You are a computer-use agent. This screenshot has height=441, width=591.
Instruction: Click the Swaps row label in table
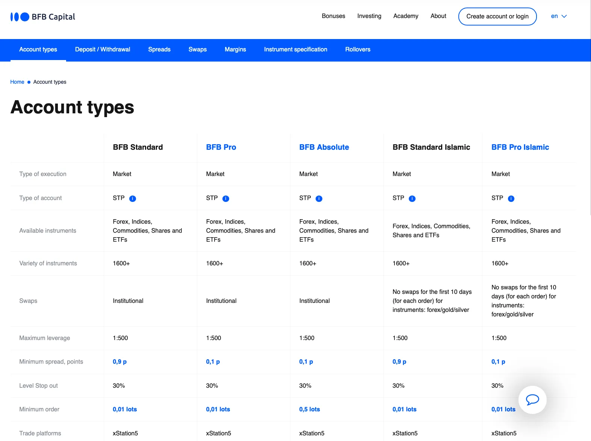[28, 301]
